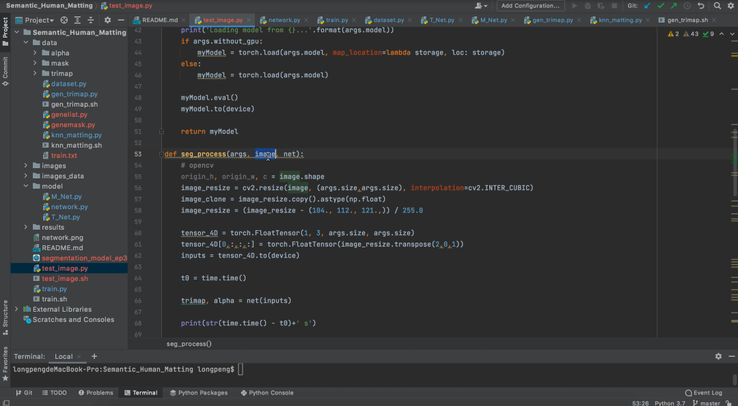Collapse all with the Project panel icon
738x406 pixels.
(x=91, y=20)
